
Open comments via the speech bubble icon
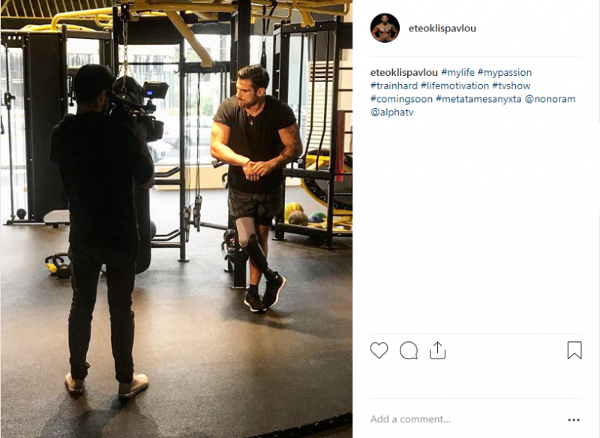pyautogui.click(x=408, y=350)
